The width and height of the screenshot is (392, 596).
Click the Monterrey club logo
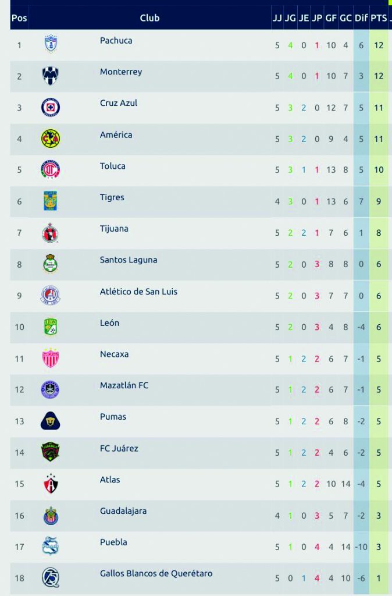(x=51, y=76)
